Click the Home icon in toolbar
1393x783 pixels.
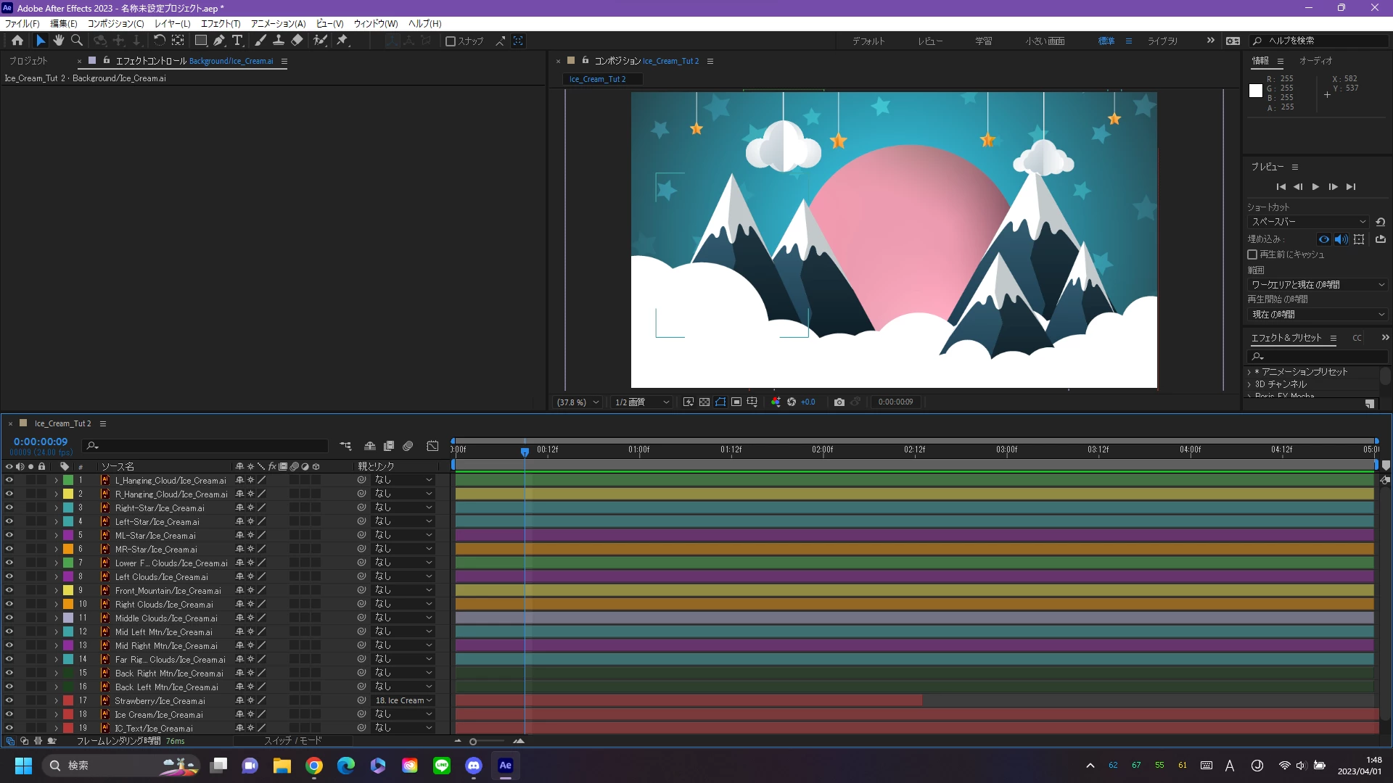click(x=17, y=41)
